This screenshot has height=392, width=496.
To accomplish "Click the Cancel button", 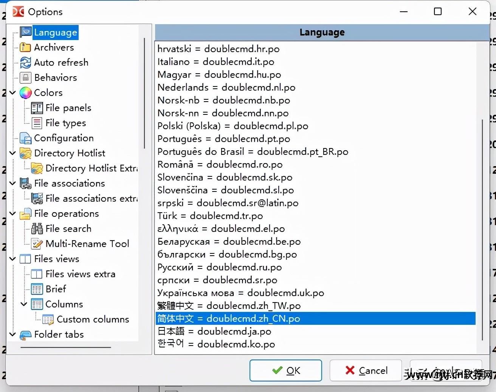I will tap(366, 370).
